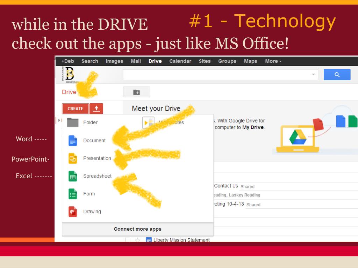Select the yellow Presentation icon
The image size is (358, 268).
(73, 158)
